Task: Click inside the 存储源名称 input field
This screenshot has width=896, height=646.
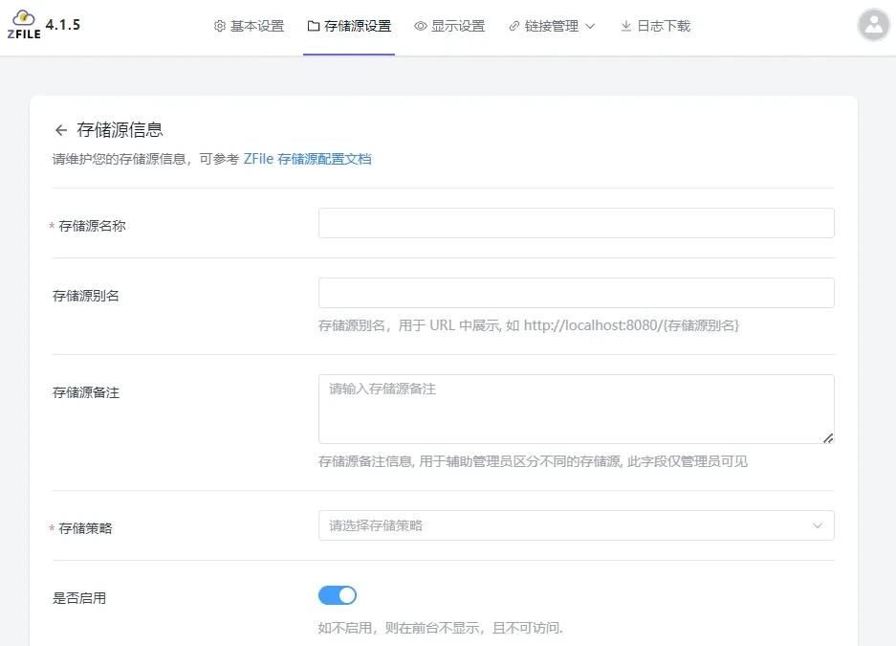Action: pos(575,222)
